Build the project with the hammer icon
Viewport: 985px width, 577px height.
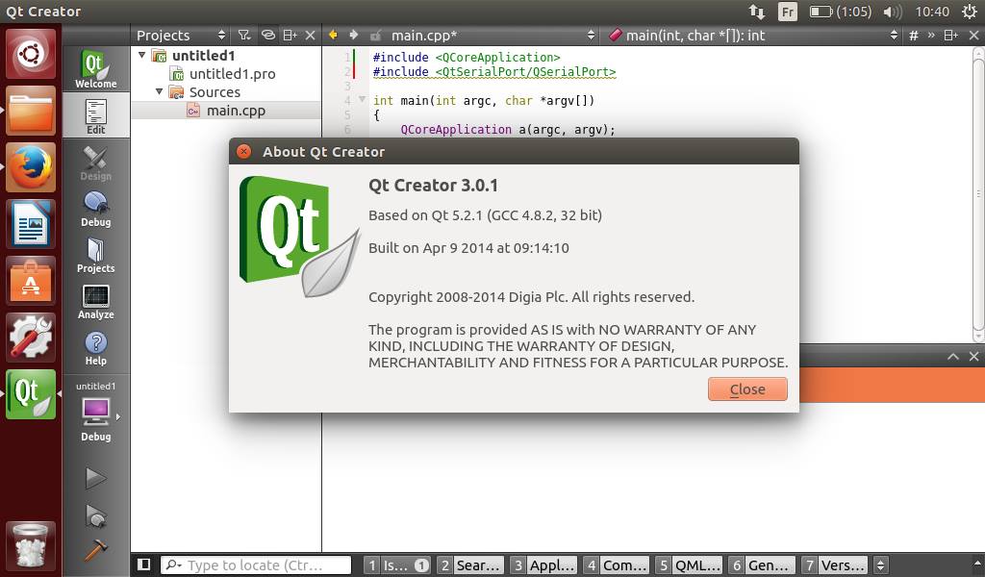click(x=95, y=551)
